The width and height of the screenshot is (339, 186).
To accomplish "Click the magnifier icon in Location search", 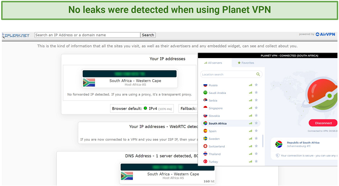I will click(x=258, y=74).
